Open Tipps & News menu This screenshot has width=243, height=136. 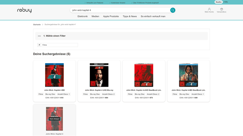tap(130, 16)
